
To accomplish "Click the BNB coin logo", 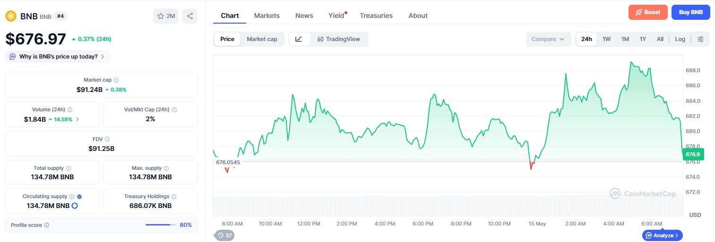I will (11, 16).
